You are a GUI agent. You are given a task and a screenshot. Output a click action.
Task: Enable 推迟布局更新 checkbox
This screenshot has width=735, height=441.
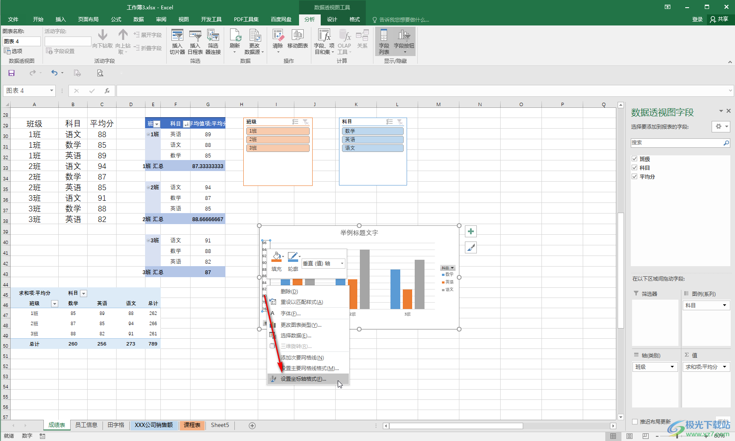point(635,421)
